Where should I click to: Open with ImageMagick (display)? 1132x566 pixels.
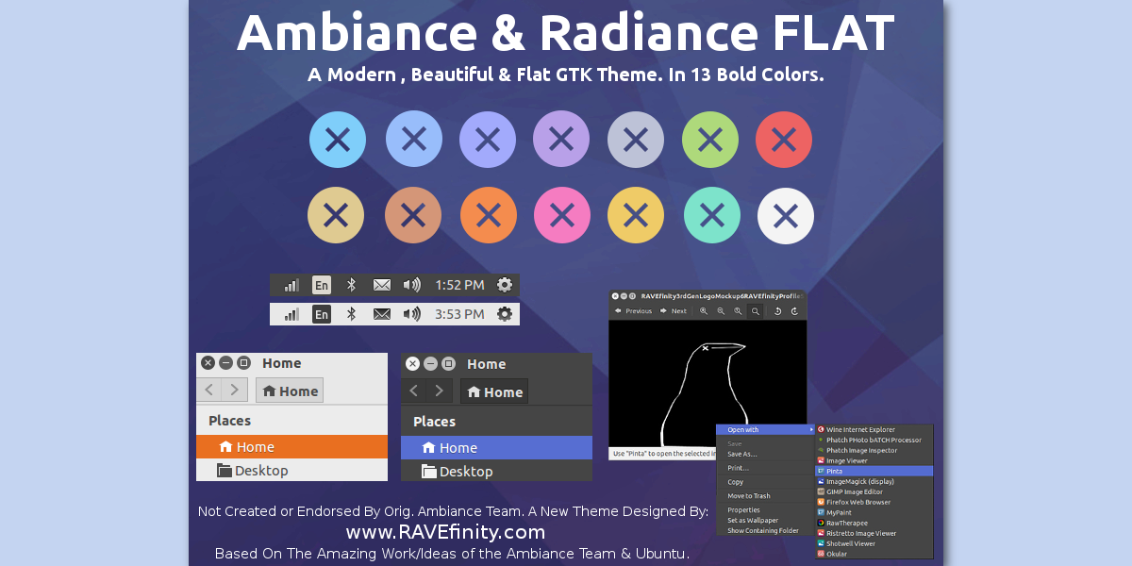tap(874, 481)
